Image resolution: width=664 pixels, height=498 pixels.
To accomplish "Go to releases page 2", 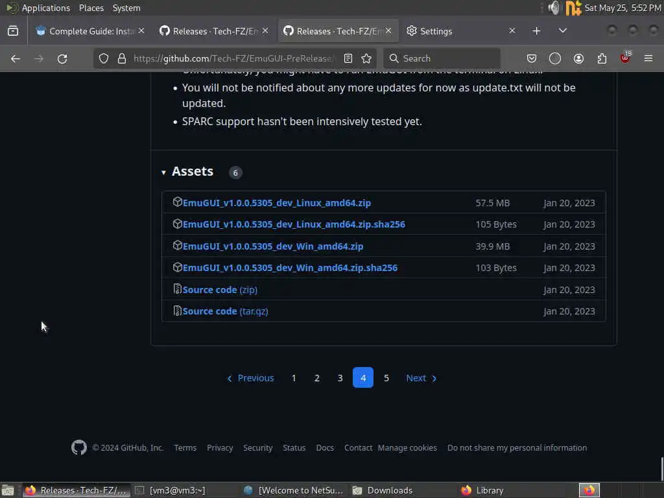I will (x=316, y=378).
